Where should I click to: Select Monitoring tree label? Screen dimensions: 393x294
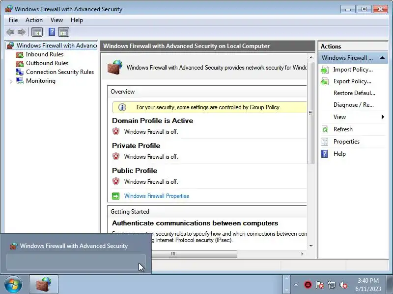coord(41,81)
